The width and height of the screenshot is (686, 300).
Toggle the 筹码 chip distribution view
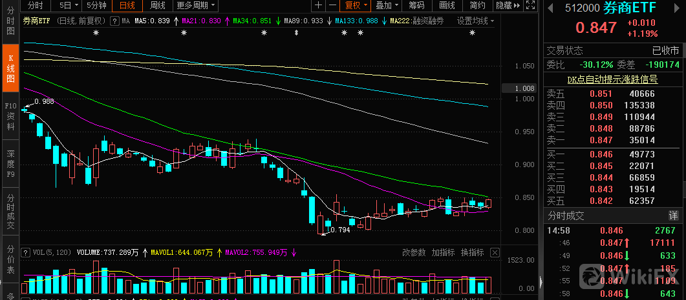416,6
